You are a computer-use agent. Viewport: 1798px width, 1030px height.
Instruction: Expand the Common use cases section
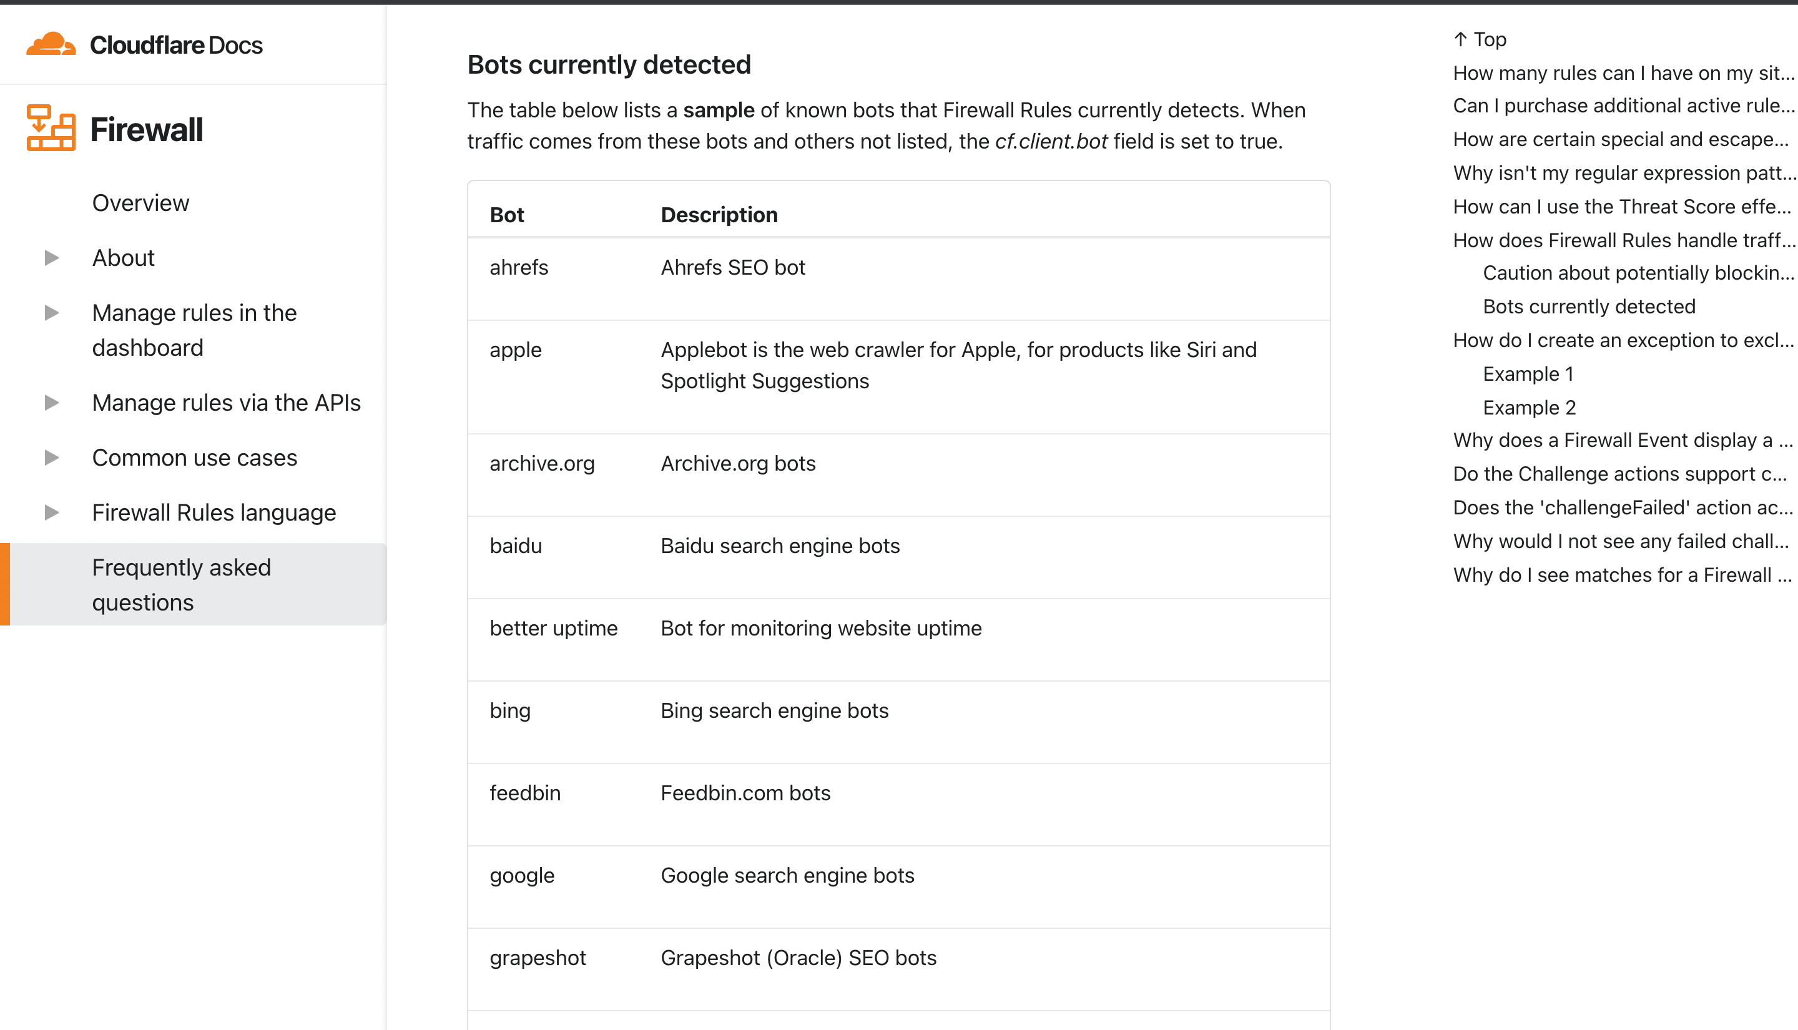click(x=51, y=457)
